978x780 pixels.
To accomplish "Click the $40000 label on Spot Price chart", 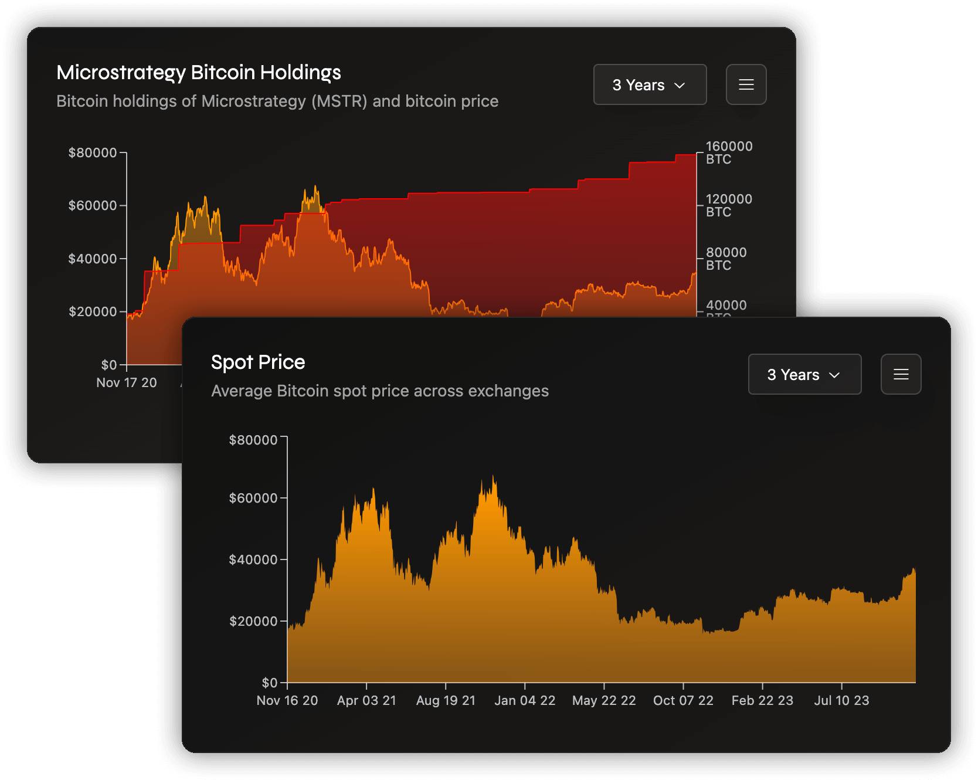I will 253,559.
